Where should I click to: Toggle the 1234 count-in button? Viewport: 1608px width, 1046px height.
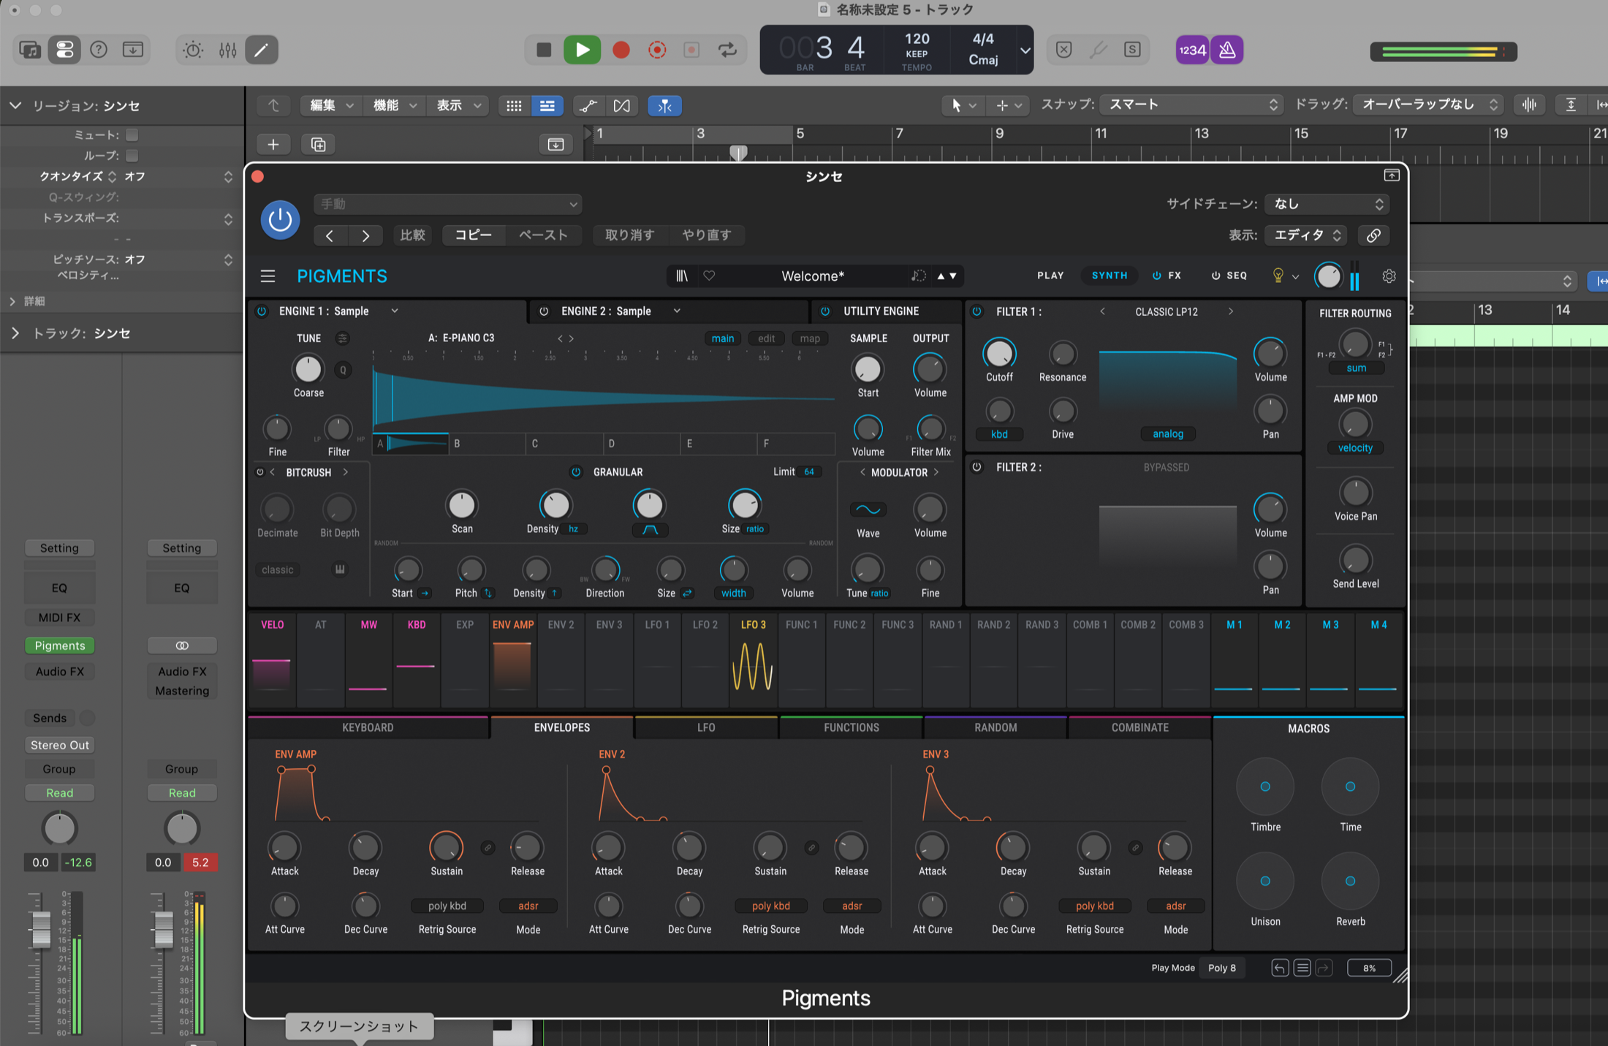click(x=1192, y=50)
